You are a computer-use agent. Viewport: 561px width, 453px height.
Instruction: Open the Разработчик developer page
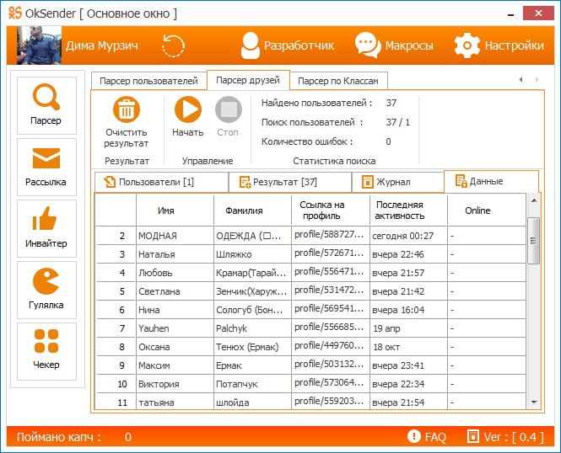(288, 45)
